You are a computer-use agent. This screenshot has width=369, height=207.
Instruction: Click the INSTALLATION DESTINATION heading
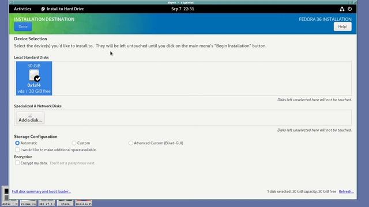point(44,19)
